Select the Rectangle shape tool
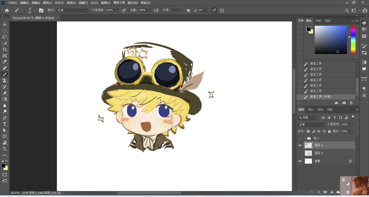This screenshot has height=197, width=369. [5, 137]
